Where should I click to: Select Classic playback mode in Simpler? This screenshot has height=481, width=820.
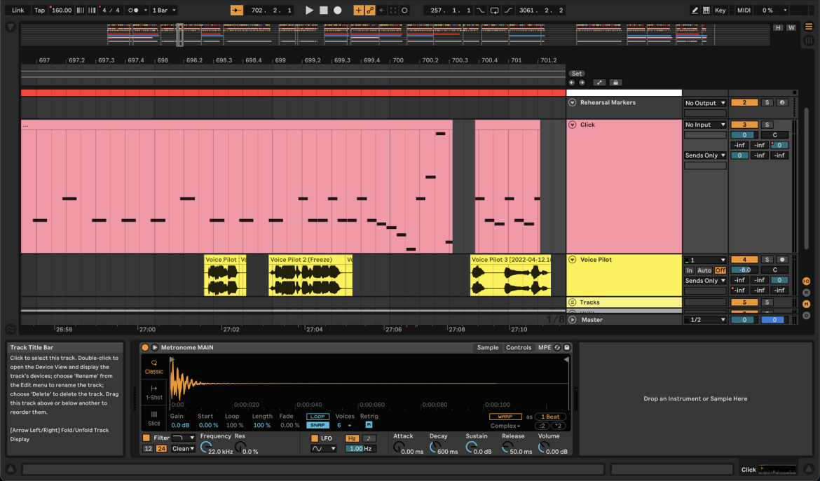coord(153,367)
